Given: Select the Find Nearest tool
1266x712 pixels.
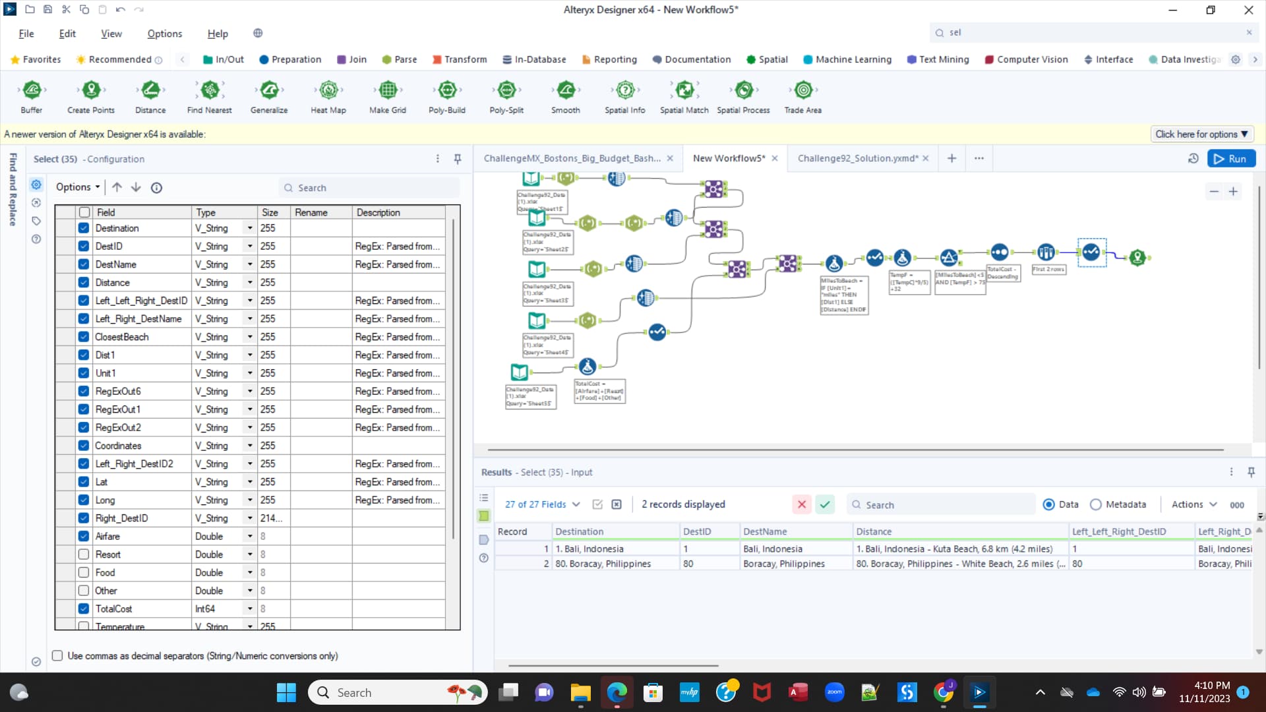Looking at the screenshot, I should (210, 90).
